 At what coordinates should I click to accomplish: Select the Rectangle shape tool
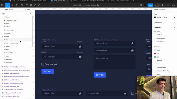click(x=17, y=5)
